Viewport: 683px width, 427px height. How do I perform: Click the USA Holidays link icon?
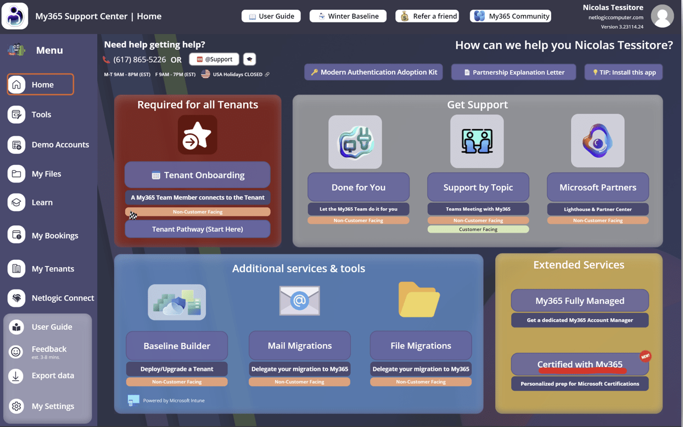click(x=267, y=74)
